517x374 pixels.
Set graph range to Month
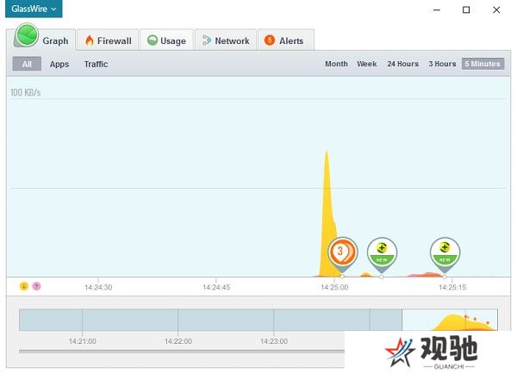336,64
